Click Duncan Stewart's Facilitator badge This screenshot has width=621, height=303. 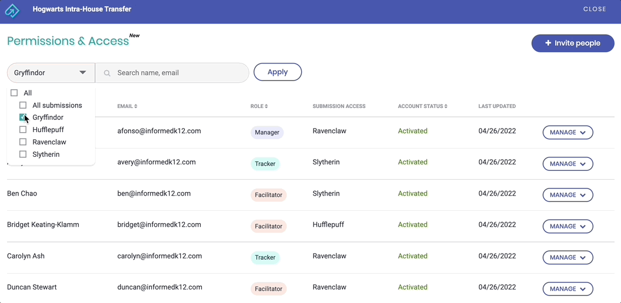click(x=268, y=289)
